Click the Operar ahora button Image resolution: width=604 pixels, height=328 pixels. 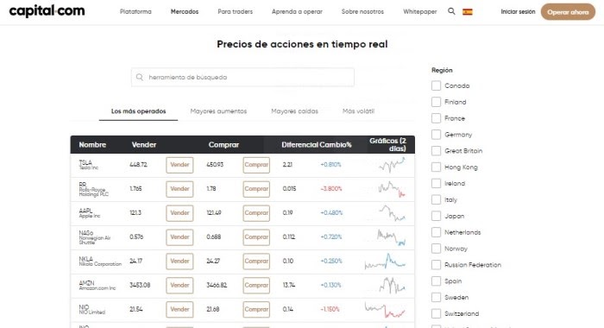(x=568, y=12)
